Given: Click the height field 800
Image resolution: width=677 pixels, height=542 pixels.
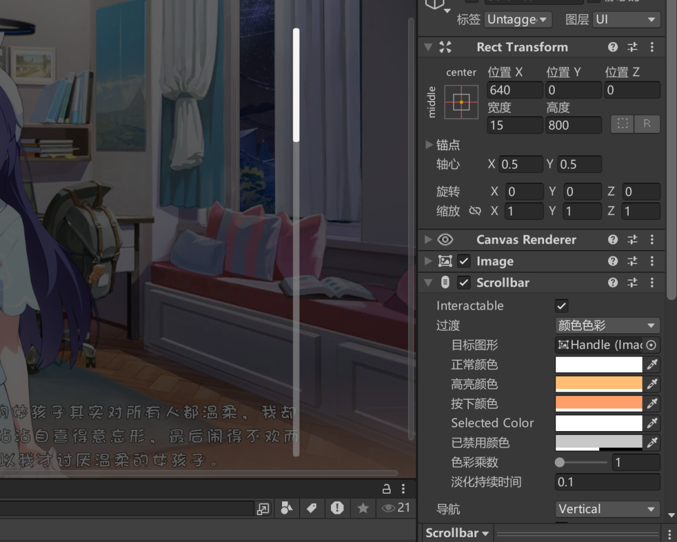Looking at the screenshot, I should click(x=574, y=125).
